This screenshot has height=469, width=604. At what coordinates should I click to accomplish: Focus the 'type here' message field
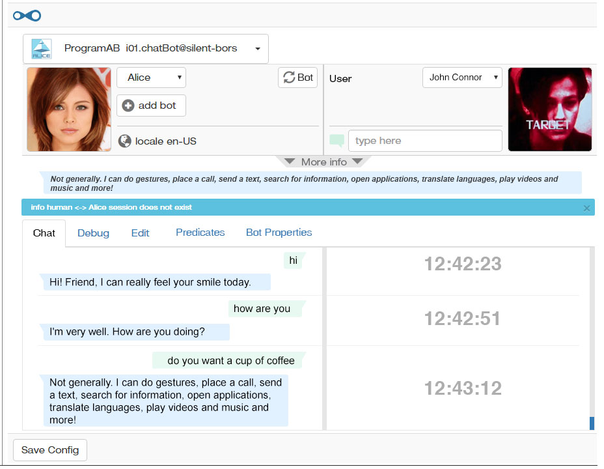(424, 141)
